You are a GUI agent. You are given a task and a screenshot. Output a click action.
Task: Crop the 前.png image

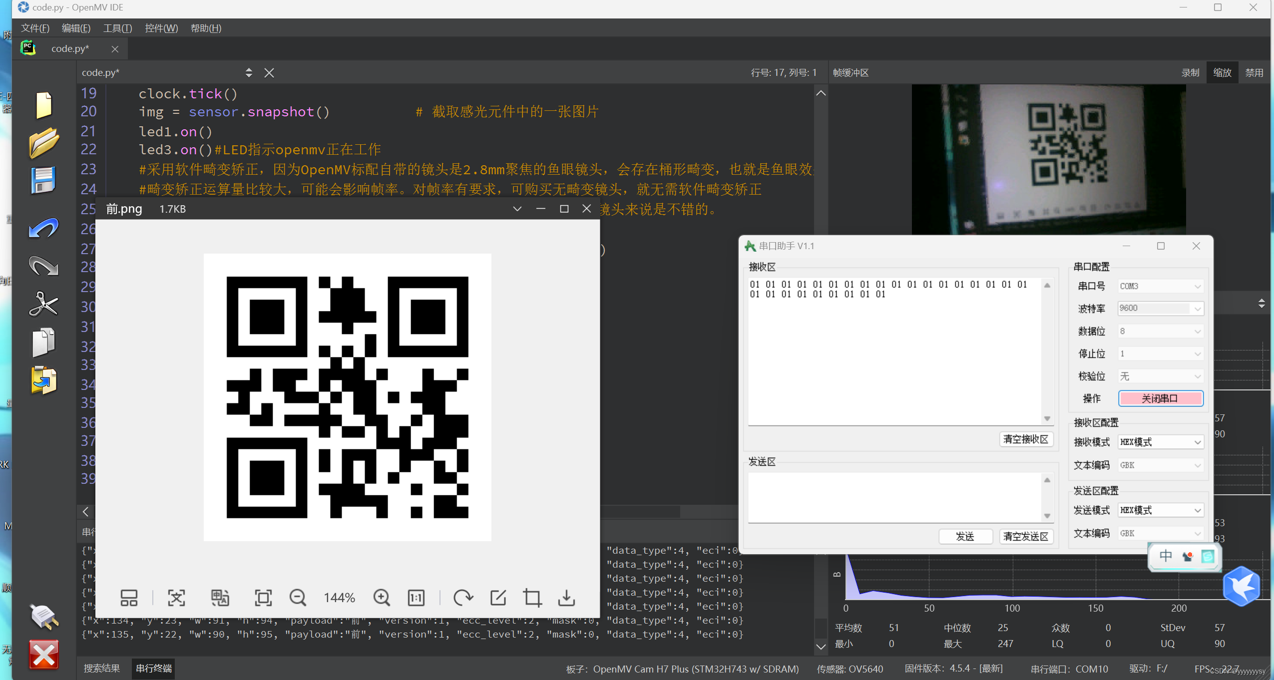(532, 598)
